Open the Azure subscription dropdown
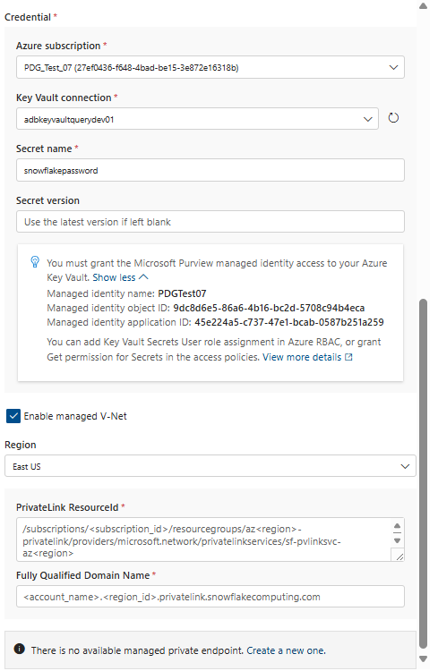 tap(210, 67)
